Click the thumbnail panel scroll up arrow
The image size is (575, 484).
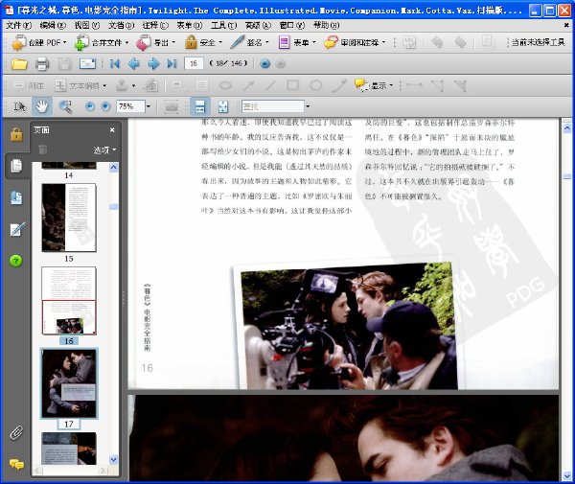point(114,168)
